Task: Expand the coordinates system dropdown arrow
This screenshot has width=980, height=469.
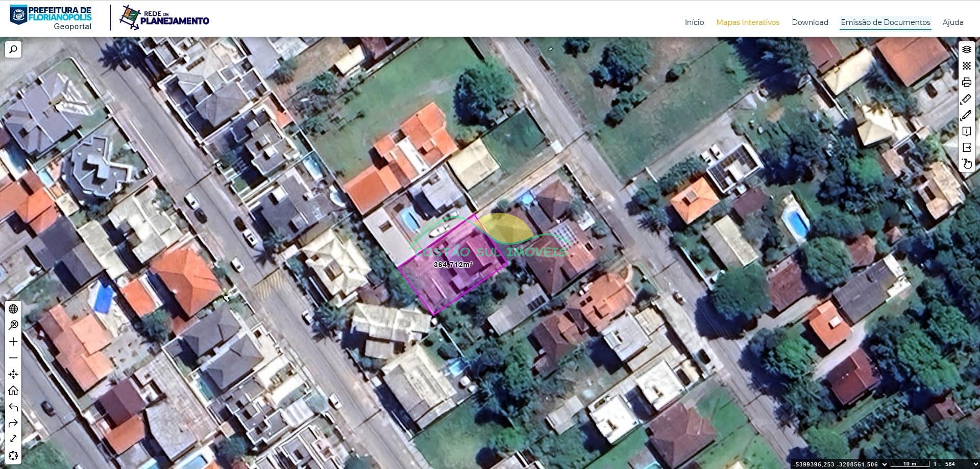Action: pyautogui.click(x=885, y=464)
